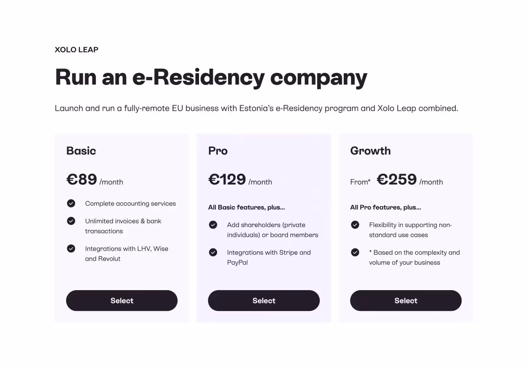526x367 pixels.
Task: Select the Basic plan
Action: (x=122, y=301)
